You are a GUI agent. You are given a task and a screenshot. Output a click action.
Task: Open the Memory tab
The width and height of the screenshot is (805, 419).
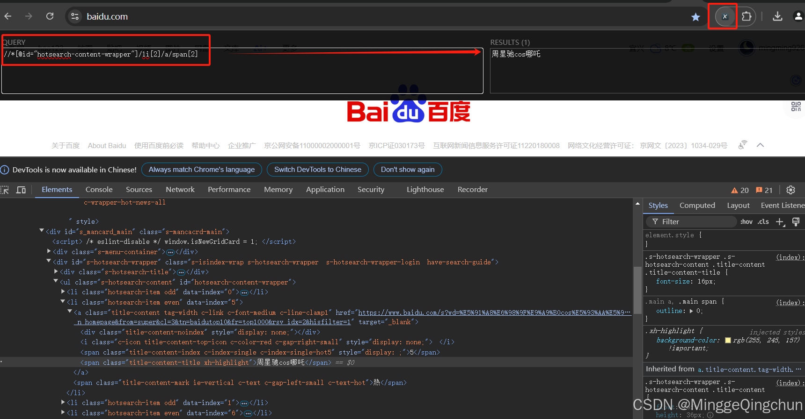pyautogui.click(x=278, y=190)
